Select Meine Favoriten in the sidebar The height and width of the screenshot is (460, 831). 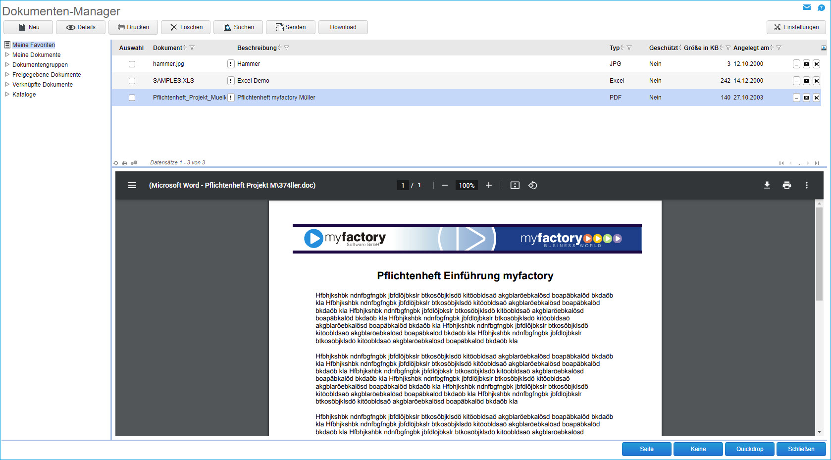(33, 45)
